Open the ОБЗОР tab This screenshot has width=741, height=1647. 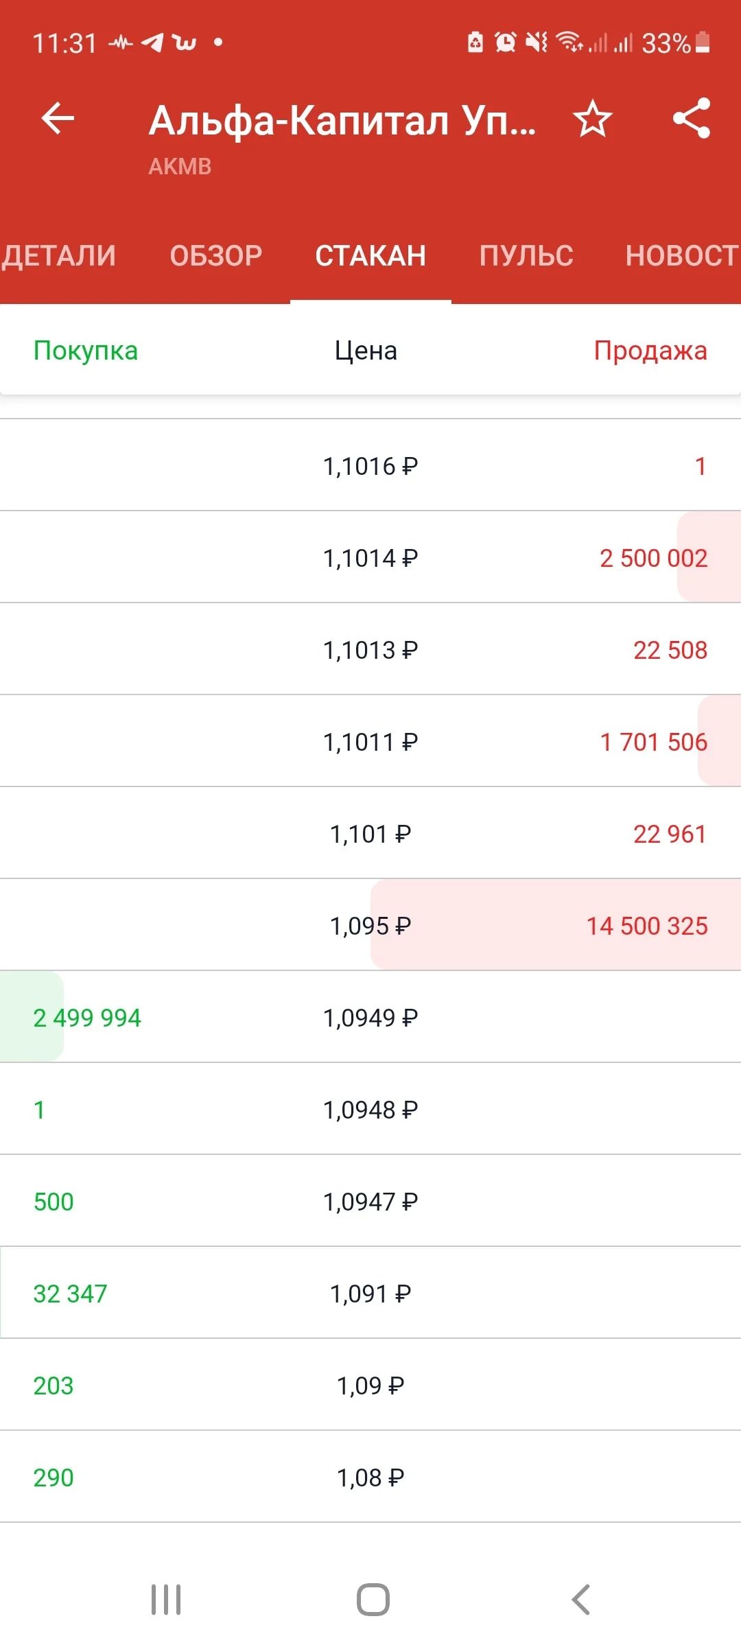(216, 256)
